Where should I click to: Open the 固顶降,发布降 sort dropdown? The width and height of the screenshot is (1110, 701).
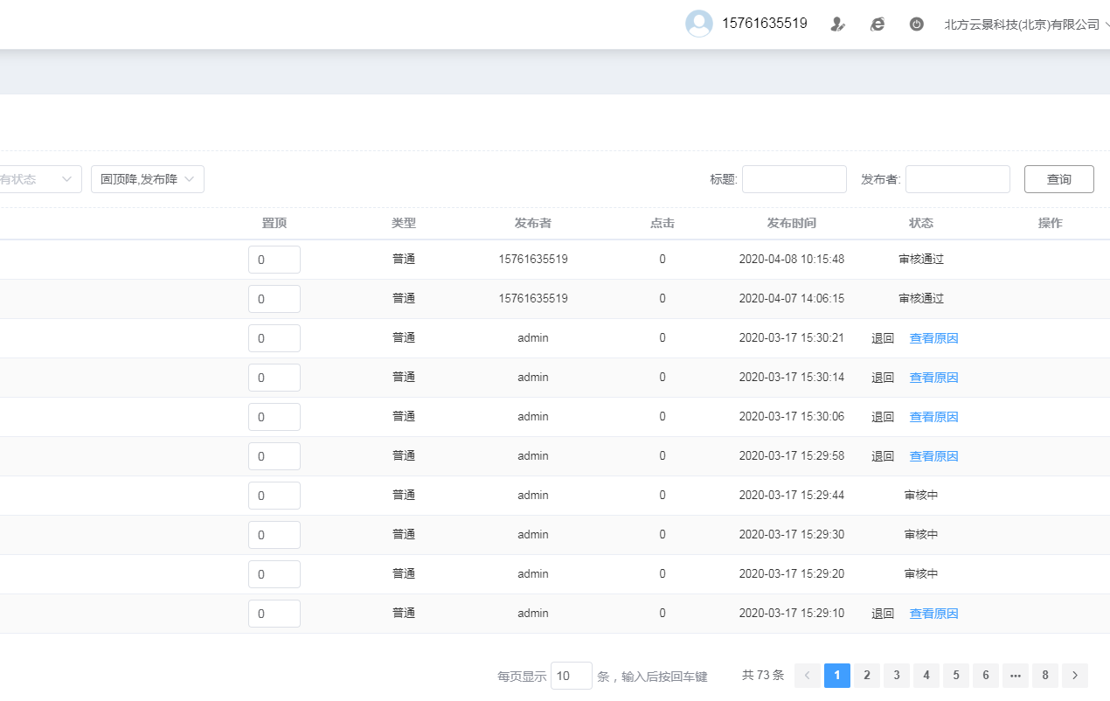(147, 179)
